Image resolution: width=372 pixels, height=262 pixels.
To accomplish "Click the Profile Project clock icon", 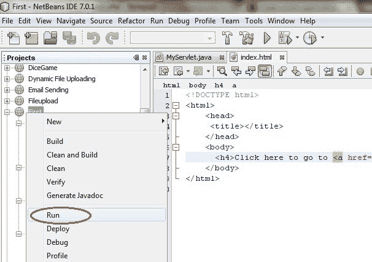I will pyautogui.click(x=310, y=38).
